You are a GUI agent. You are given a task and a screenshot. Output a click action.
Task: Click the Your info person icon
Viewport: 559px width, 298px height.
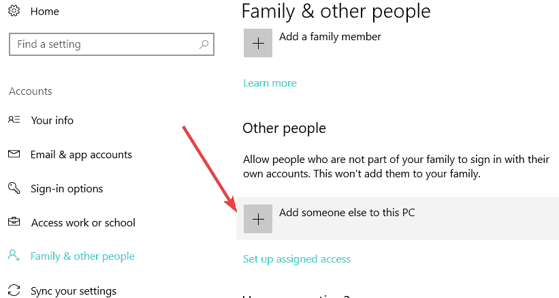(14, 119)
